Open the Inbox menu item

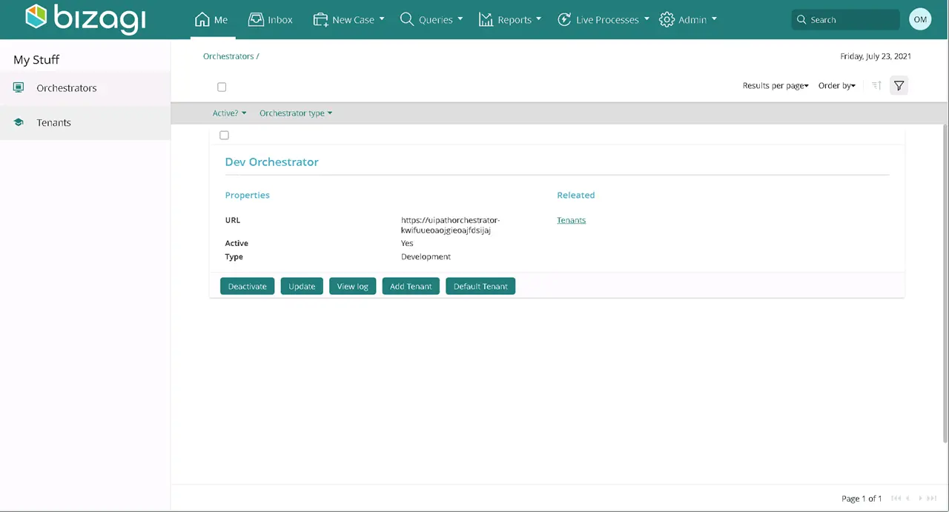coord(271,20)
